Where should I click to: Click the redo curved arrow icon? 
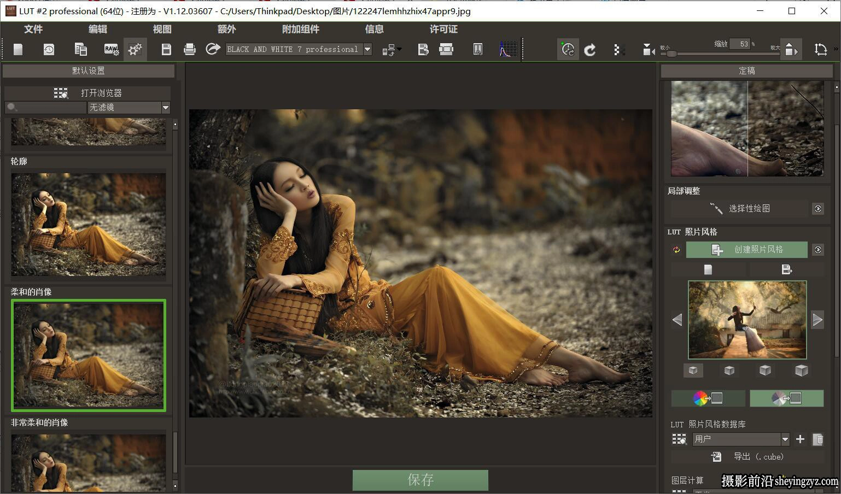click(590, 50)
